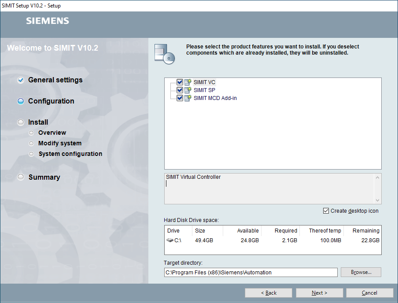The width and height of the screenshot is (398, 303).
Task: Uncheck the SIMIT VC feature checkbox
Action: click(180, 82)
